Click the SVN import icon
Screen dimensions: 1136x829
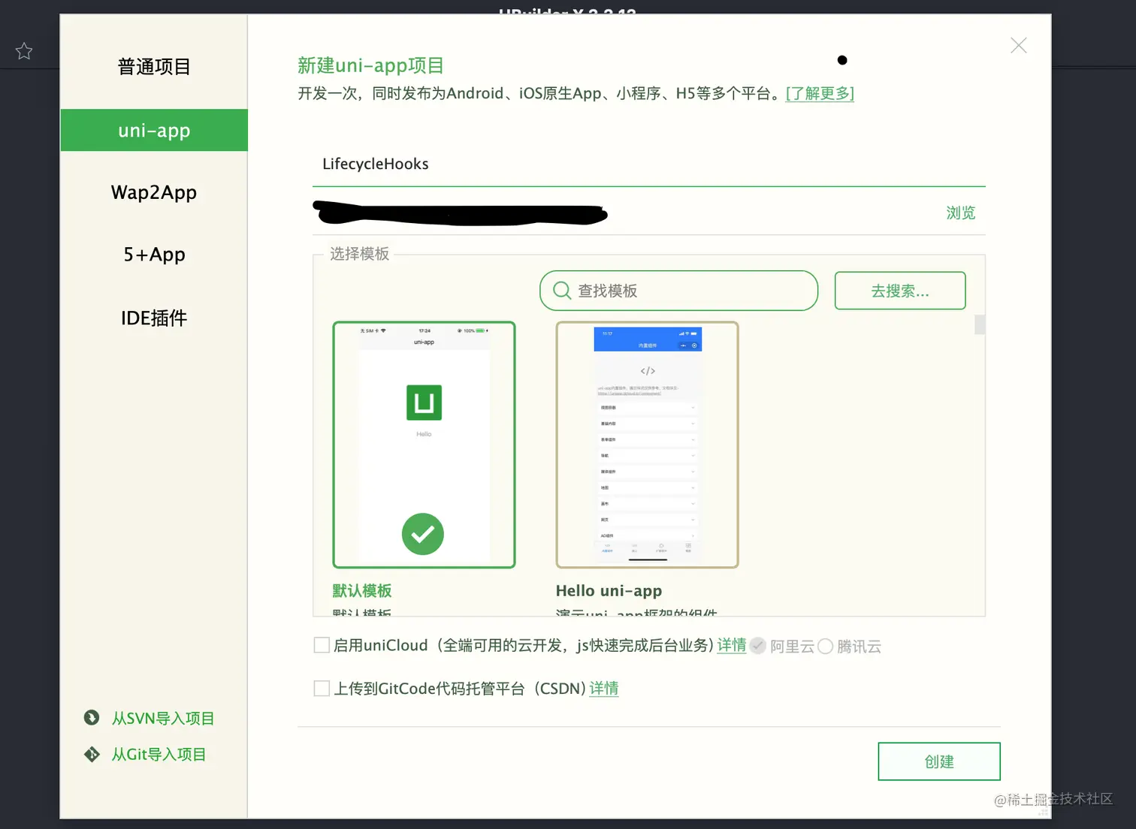[x=92, y=718]
